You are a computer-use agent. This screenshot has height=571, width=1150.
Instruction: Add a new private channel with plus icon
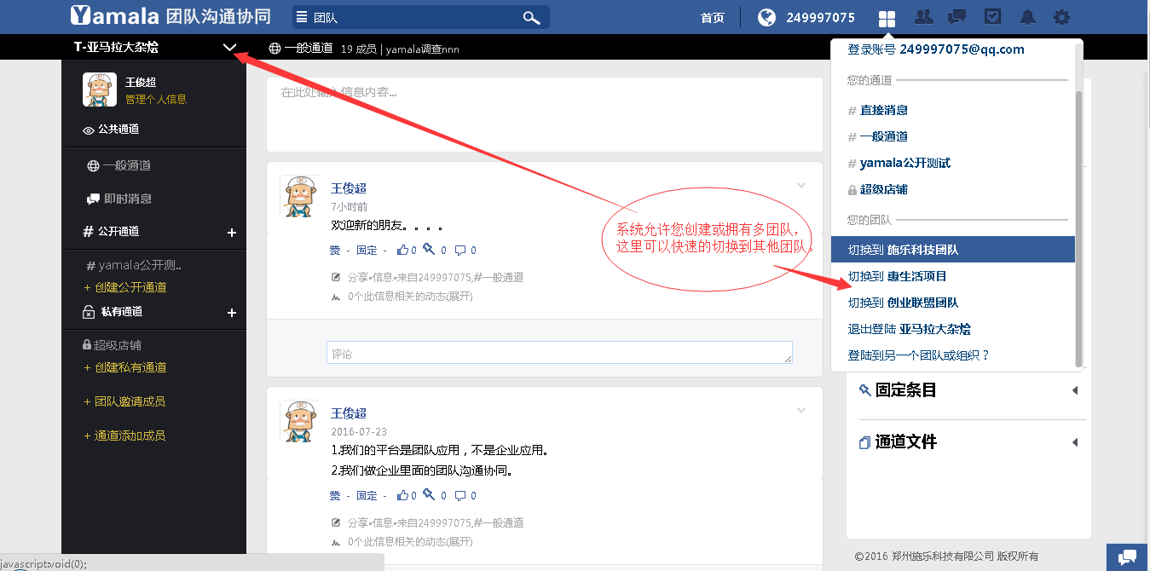231,313
